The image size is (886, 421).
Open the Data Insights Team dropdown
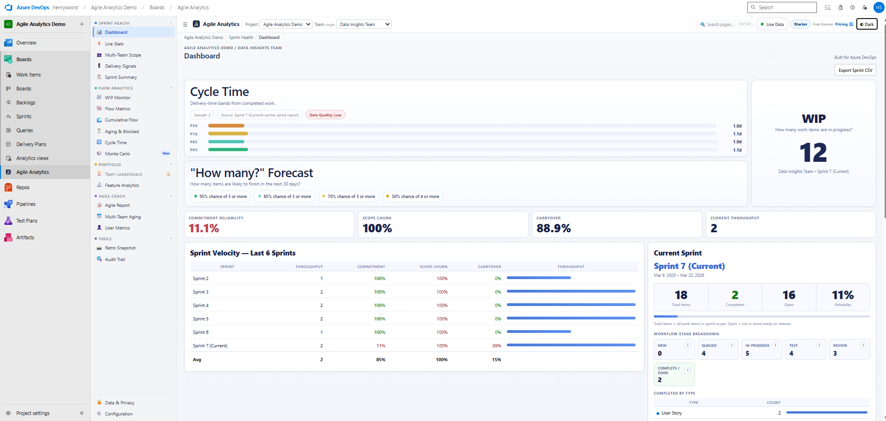click(x=363, y=24)
